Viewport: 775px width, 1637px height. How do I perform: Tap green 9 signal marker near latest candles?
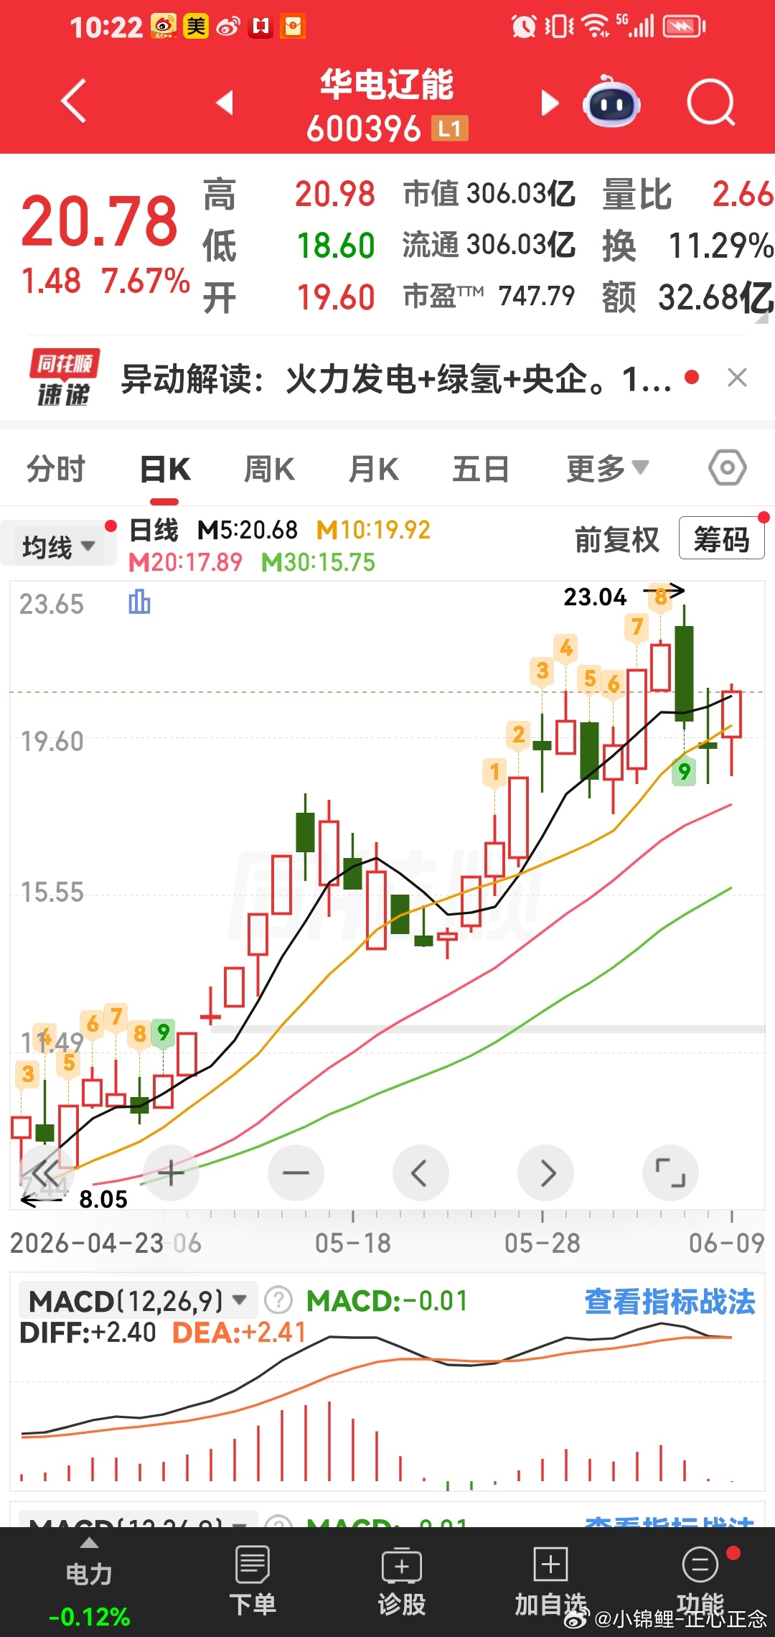click(x=684, y=772)
